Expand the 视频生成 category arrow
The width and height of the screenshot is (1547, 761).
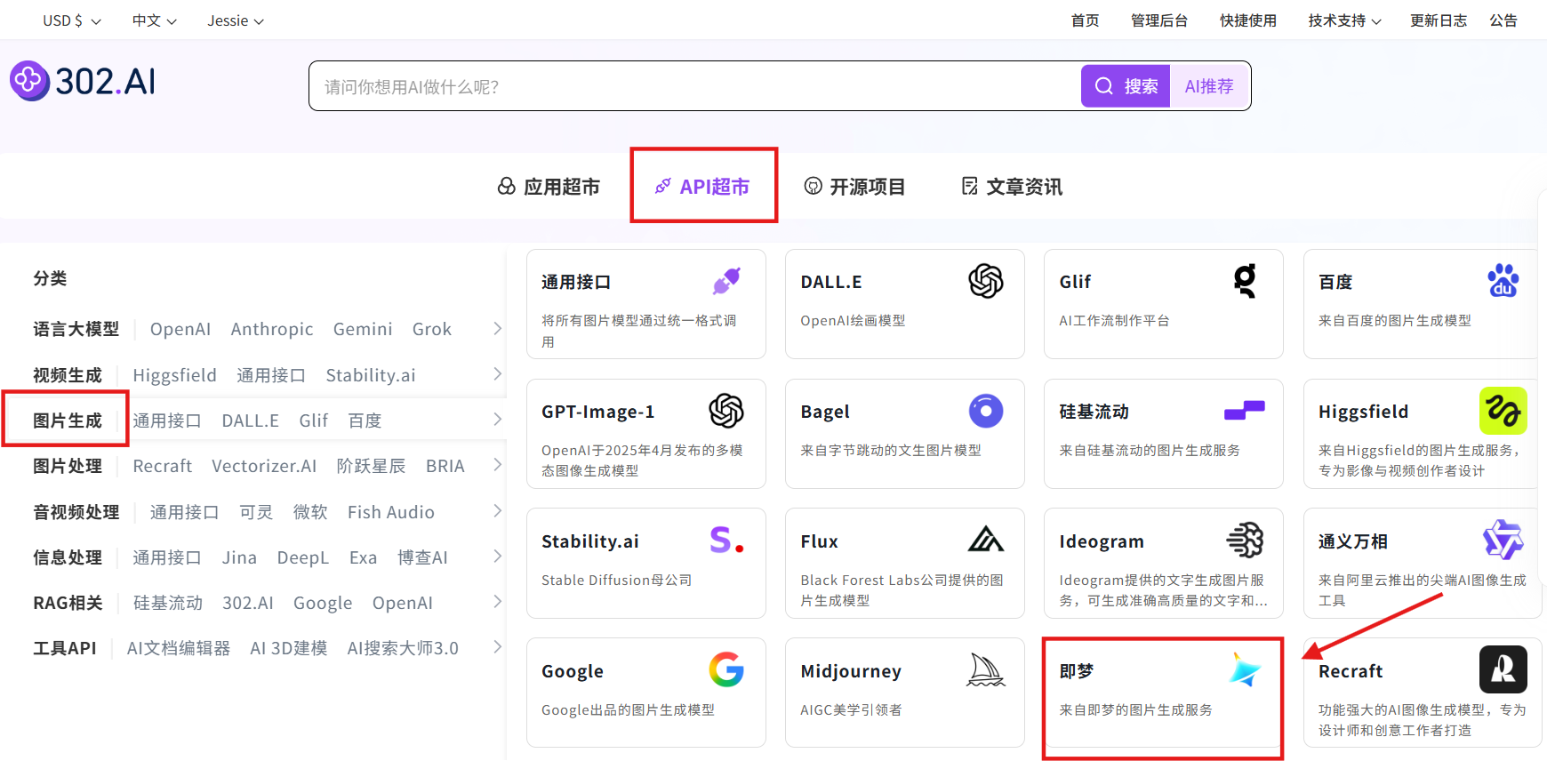tap(498, 373)
